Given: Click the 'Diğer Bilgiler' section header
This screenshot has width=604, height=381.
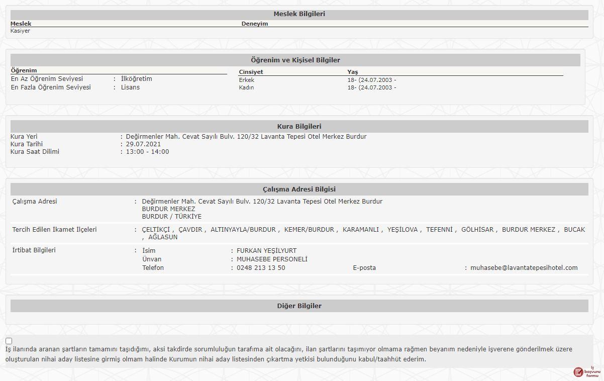Looking at the screenshot, I should click(299, 306).
